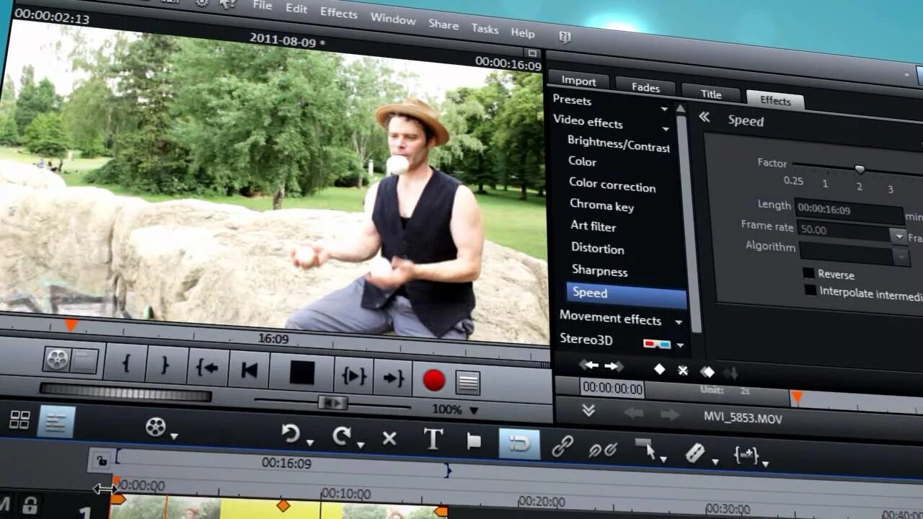The height and width of the screenshot is (519, 923).
Task: Open the Edit menu
Action: [x=296, y=9]
